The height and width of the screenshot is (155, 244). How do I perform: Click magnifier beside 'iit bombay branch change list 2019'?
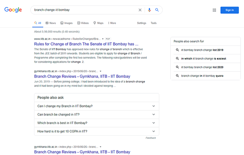tap(177, 50)
